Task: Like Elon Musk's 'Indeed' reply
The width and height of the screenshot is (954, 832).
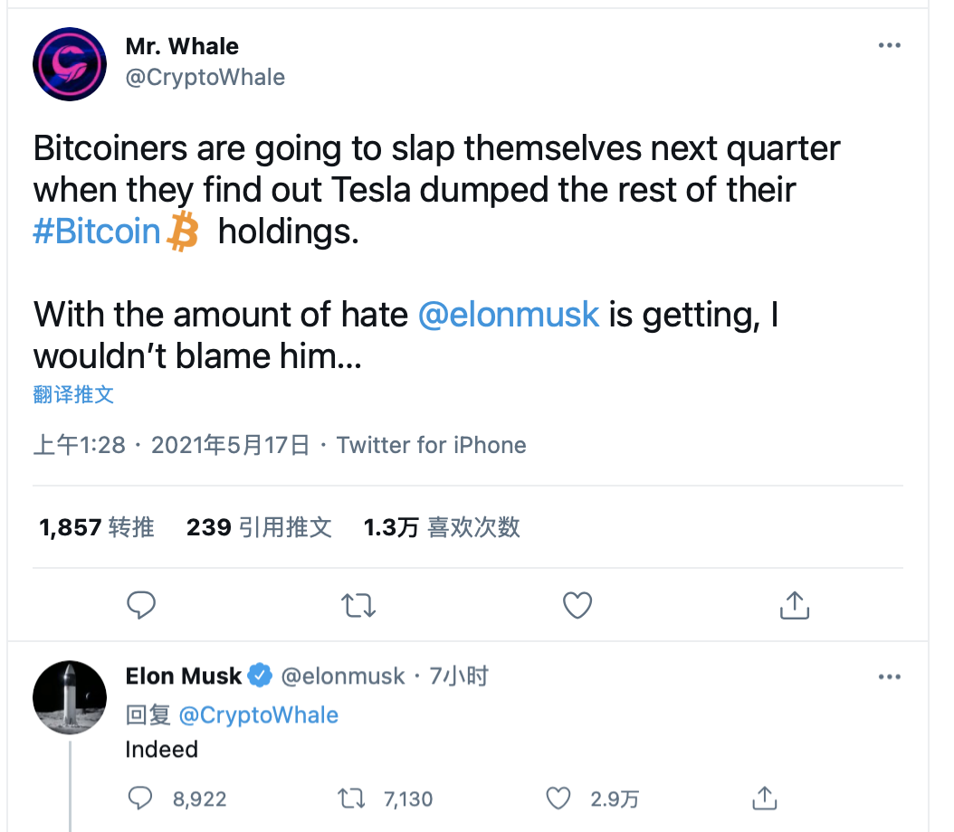Action: [x=558, y=799]
